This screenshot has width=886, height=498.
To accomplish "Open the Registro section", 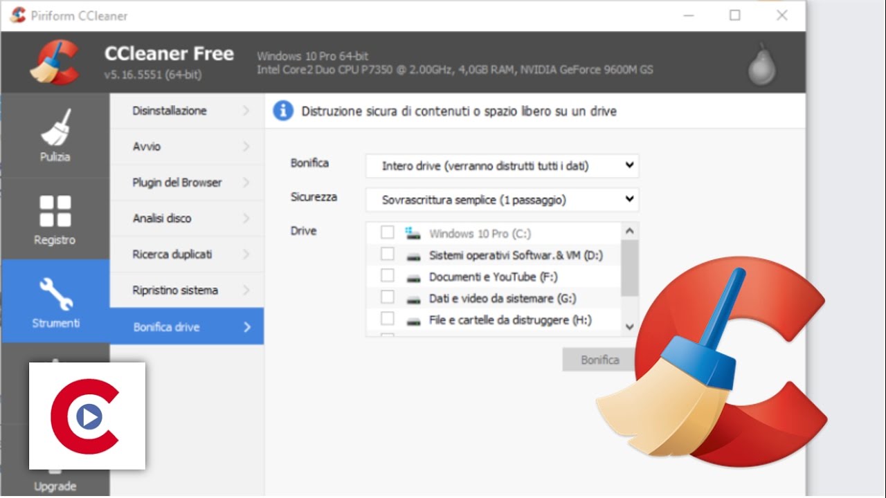I will pyautogui.click(x=55, y=219).
